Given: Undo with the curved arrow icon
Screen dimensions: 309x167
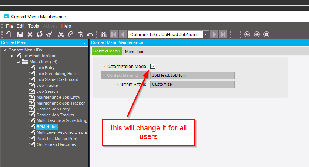Looking at the screenshot, I should coord(90,35).
